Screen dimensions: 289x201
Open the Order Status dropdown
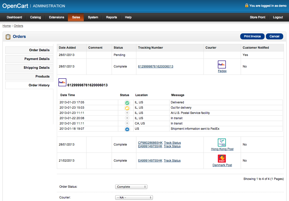tap(131, 187)
